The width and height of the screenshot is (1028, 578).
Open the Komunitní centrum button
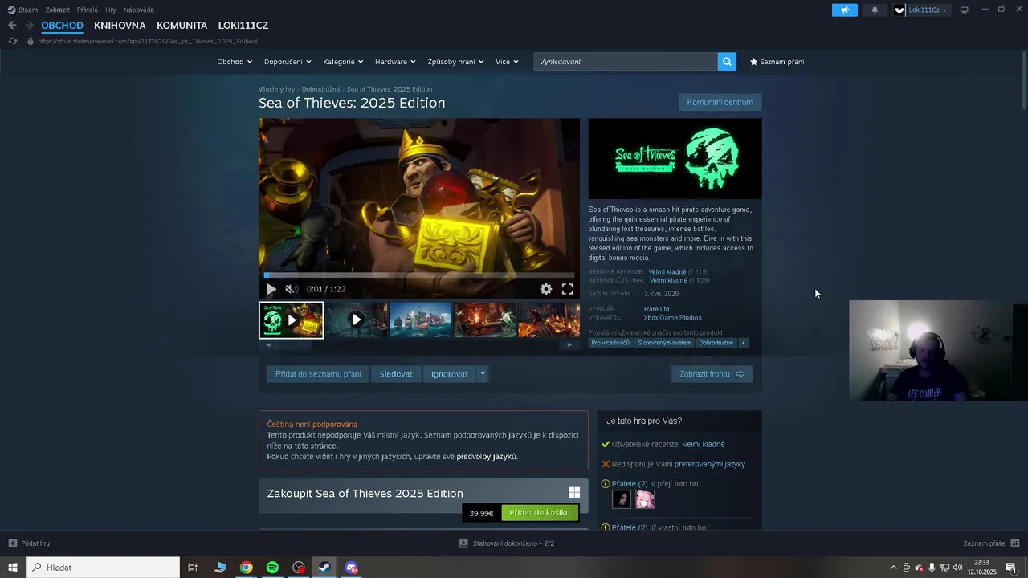coord(720,102)
